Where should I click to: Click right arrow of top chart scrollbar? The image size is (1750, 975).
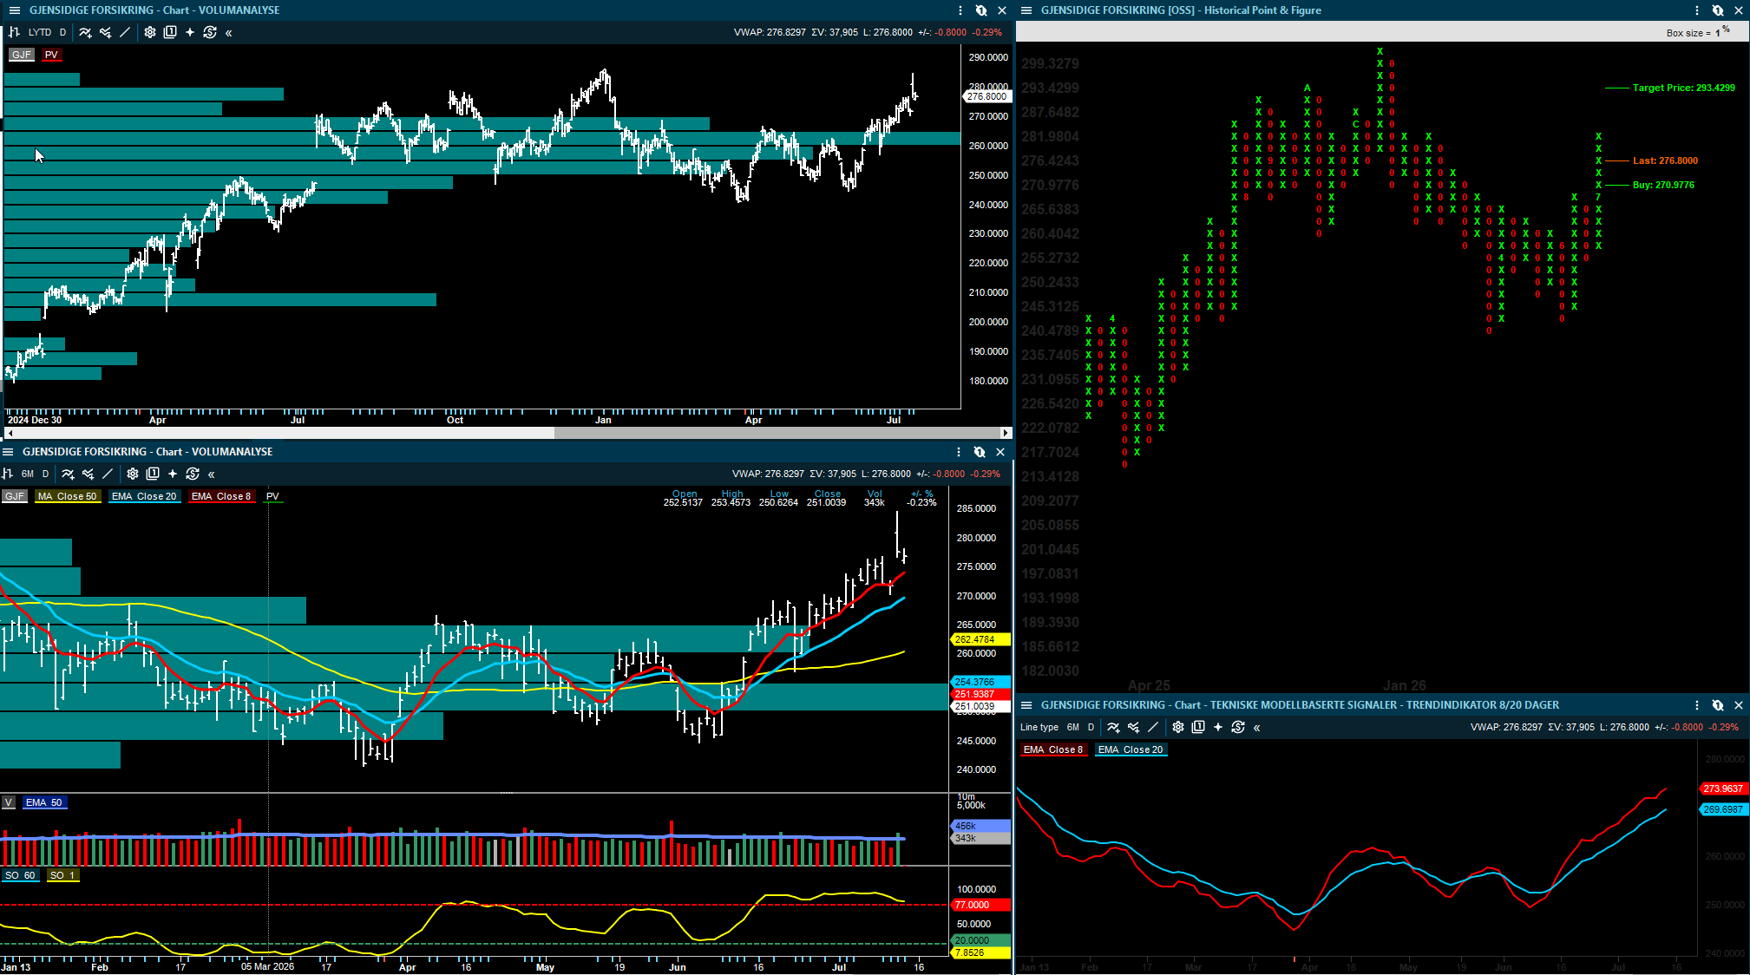[x=1006, y=432]
